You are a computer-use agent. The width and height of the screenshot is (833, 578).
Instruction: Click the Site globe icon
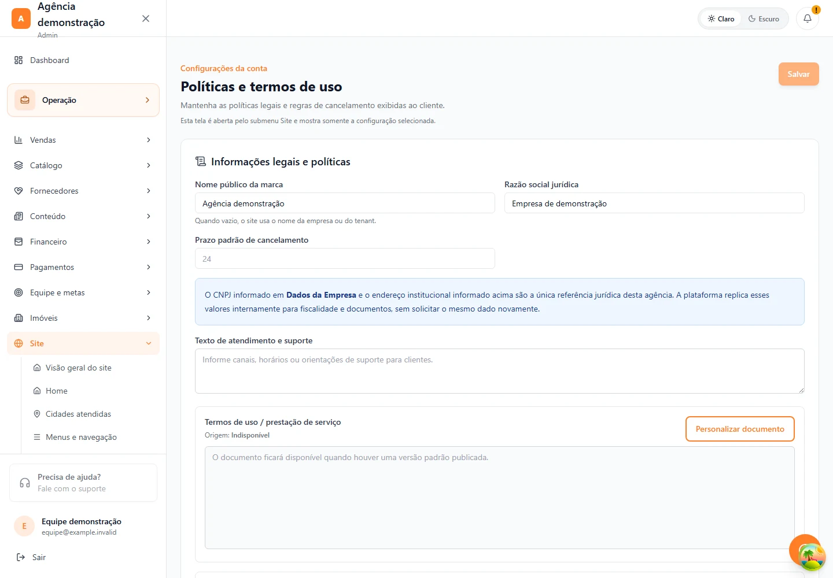pos(19,343)
